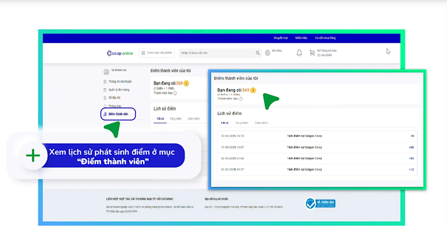Click the gold coin icon on background page
447x229 pixels.
pos(187,83)
